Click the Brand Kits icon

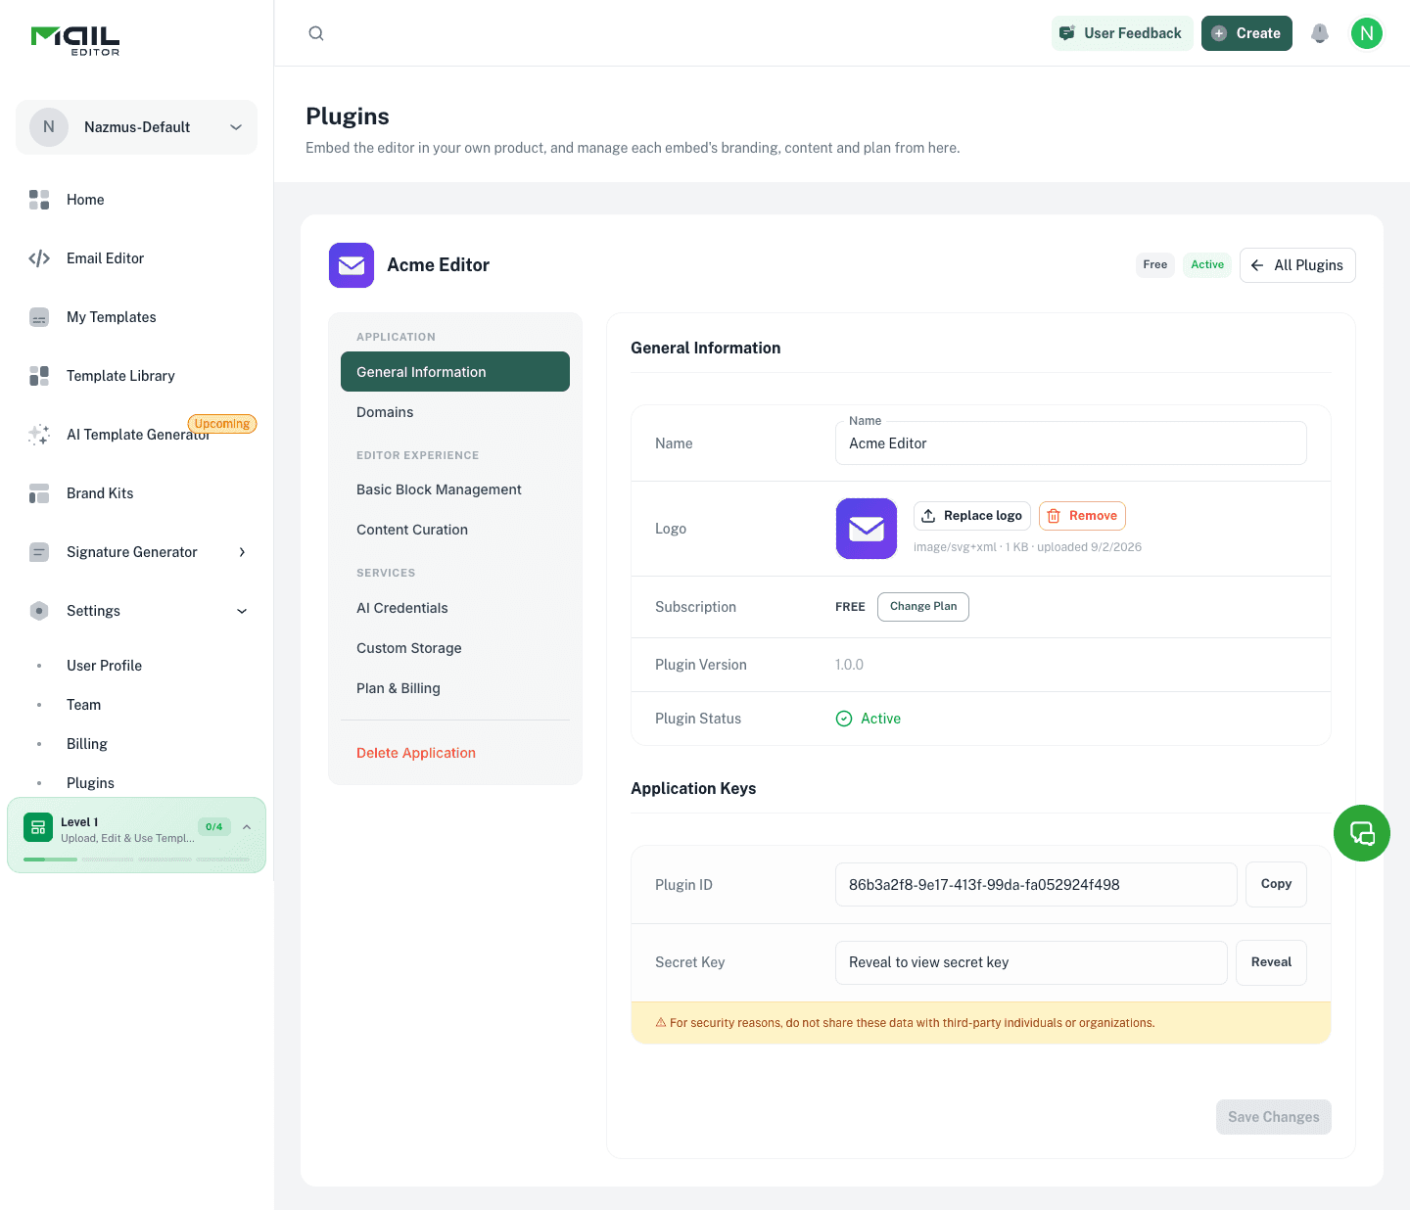click(39, 493)
